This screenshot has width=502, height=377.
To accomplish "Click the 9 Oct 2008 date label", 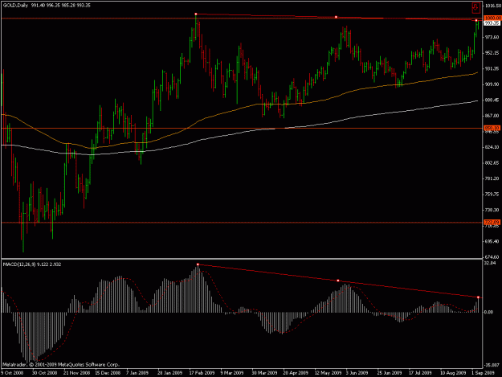I will point(12,373).
